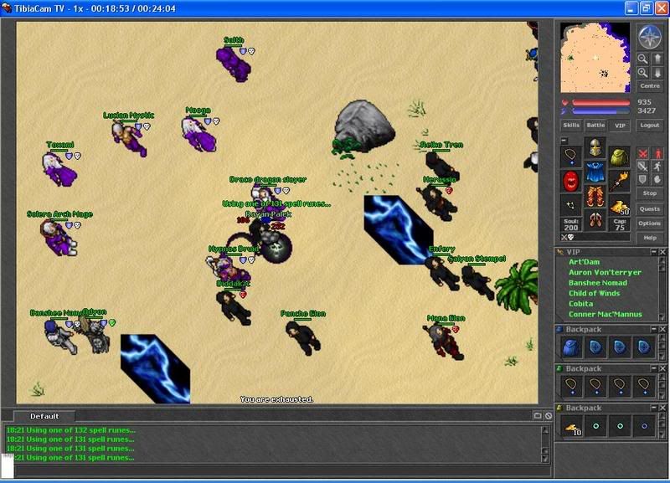Click the blue mana bar

pos(600,111)
